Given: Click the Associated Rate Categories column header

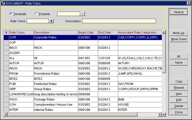Looking at the screenshot, I should point(140,32).
